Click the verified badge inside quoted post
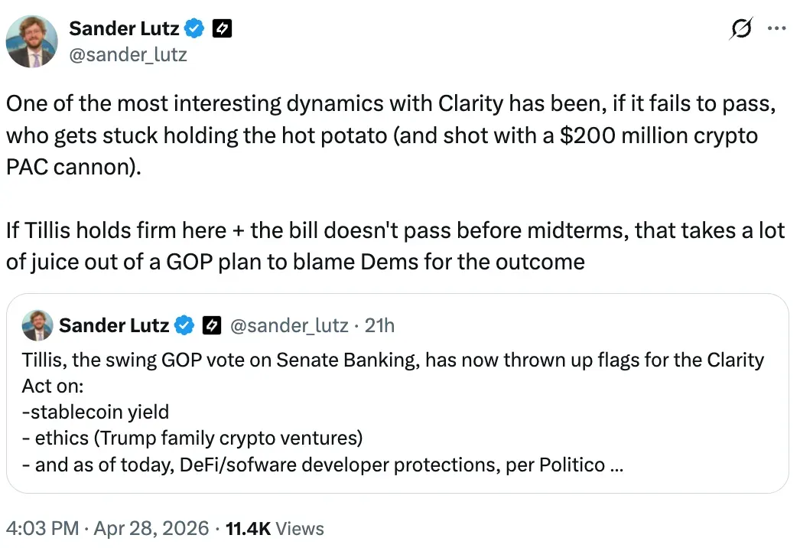Screen dimensions: 800x548 [x=184, y=325]
